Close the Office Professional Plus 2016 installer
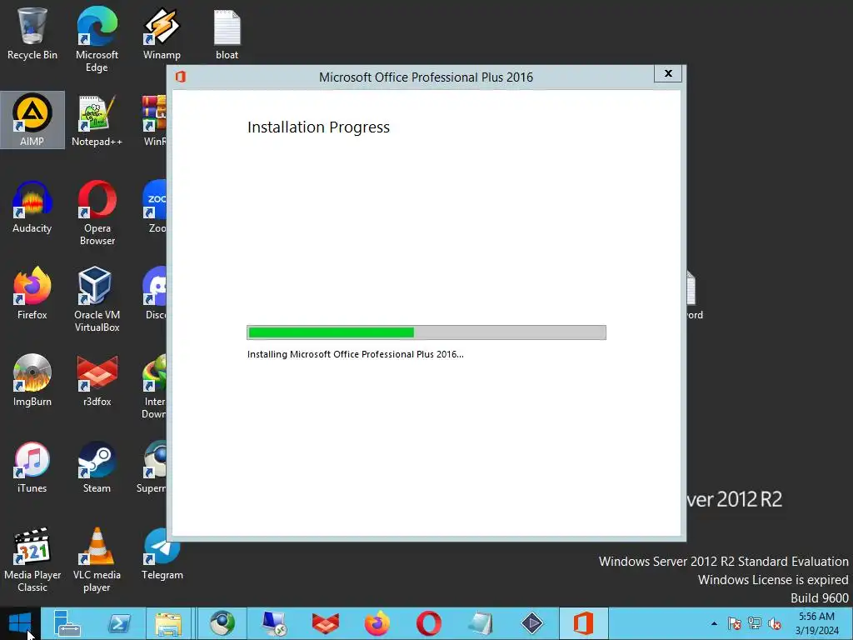This screenshot has height=640, width=853. 668,73
